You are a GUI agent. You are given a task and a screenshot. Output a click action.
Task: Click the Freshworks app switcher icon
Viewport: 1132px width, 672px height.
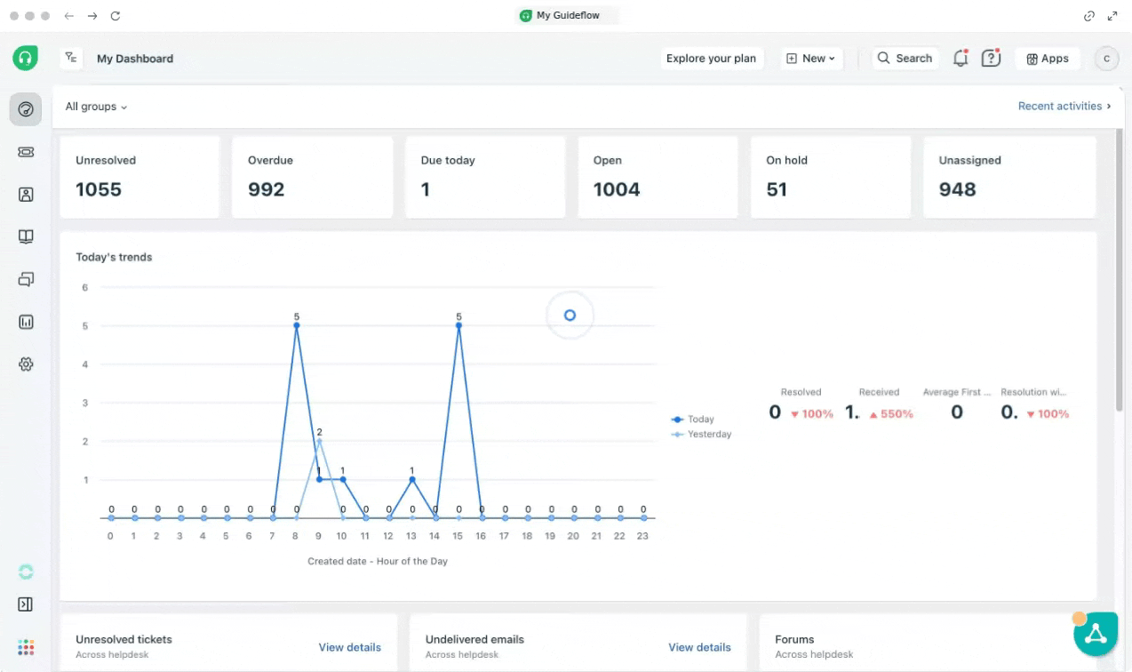click(x=26, y=647)
